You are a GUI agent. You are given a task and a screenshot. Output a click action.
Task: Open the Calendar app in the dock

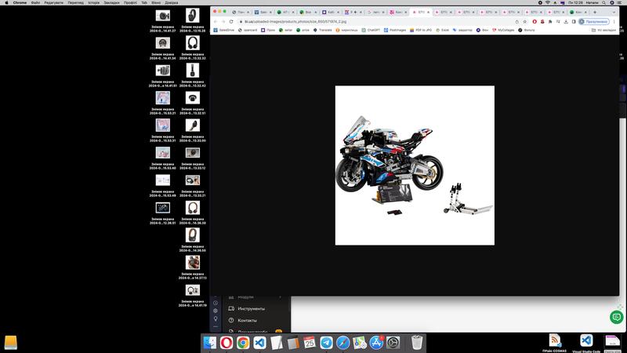point(310,343)
